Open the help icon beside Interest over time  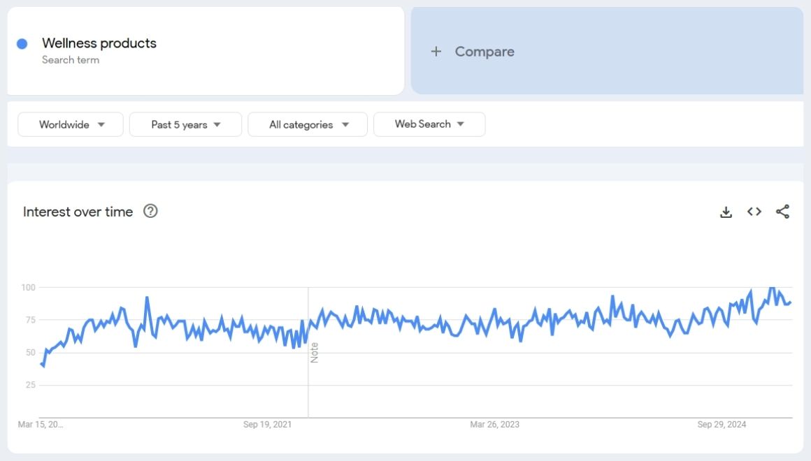150,211
